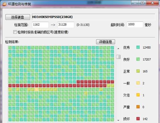This screenshot has height=123, width=160.
Task: Minimize the 坏道检测与修复 window
Action: [135, 3]
